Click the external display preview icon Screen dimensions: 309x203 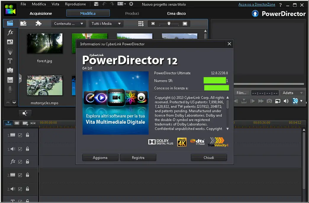pyautogui.click(x=278, y=101)
